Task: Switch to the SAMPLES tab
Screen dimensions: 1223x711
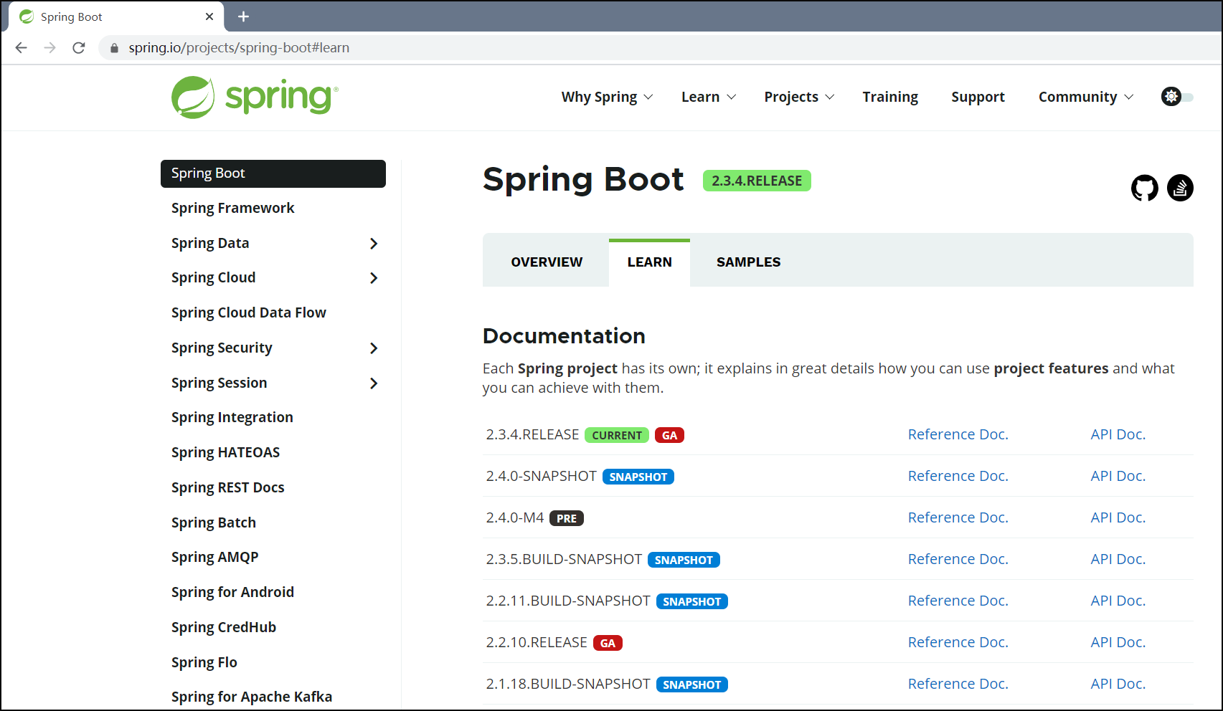Action: [748, 262]
